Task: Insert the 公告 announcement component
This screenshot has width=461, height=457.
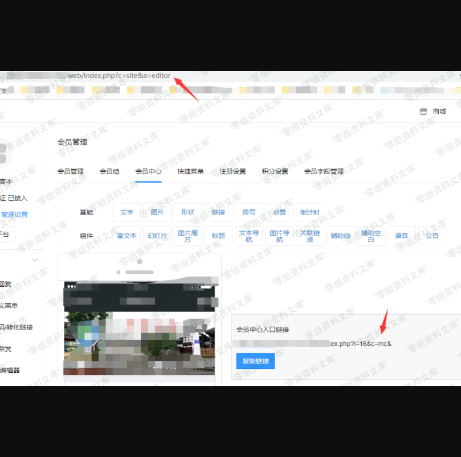Action: pyautogui.click(x=432, y=236)
